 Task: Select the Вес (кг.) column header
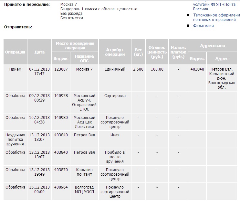[138, 52]
